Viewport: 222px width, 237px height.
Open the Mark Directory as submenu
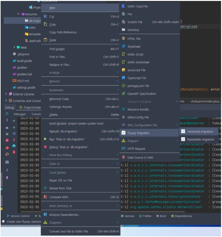pos(80,206)
